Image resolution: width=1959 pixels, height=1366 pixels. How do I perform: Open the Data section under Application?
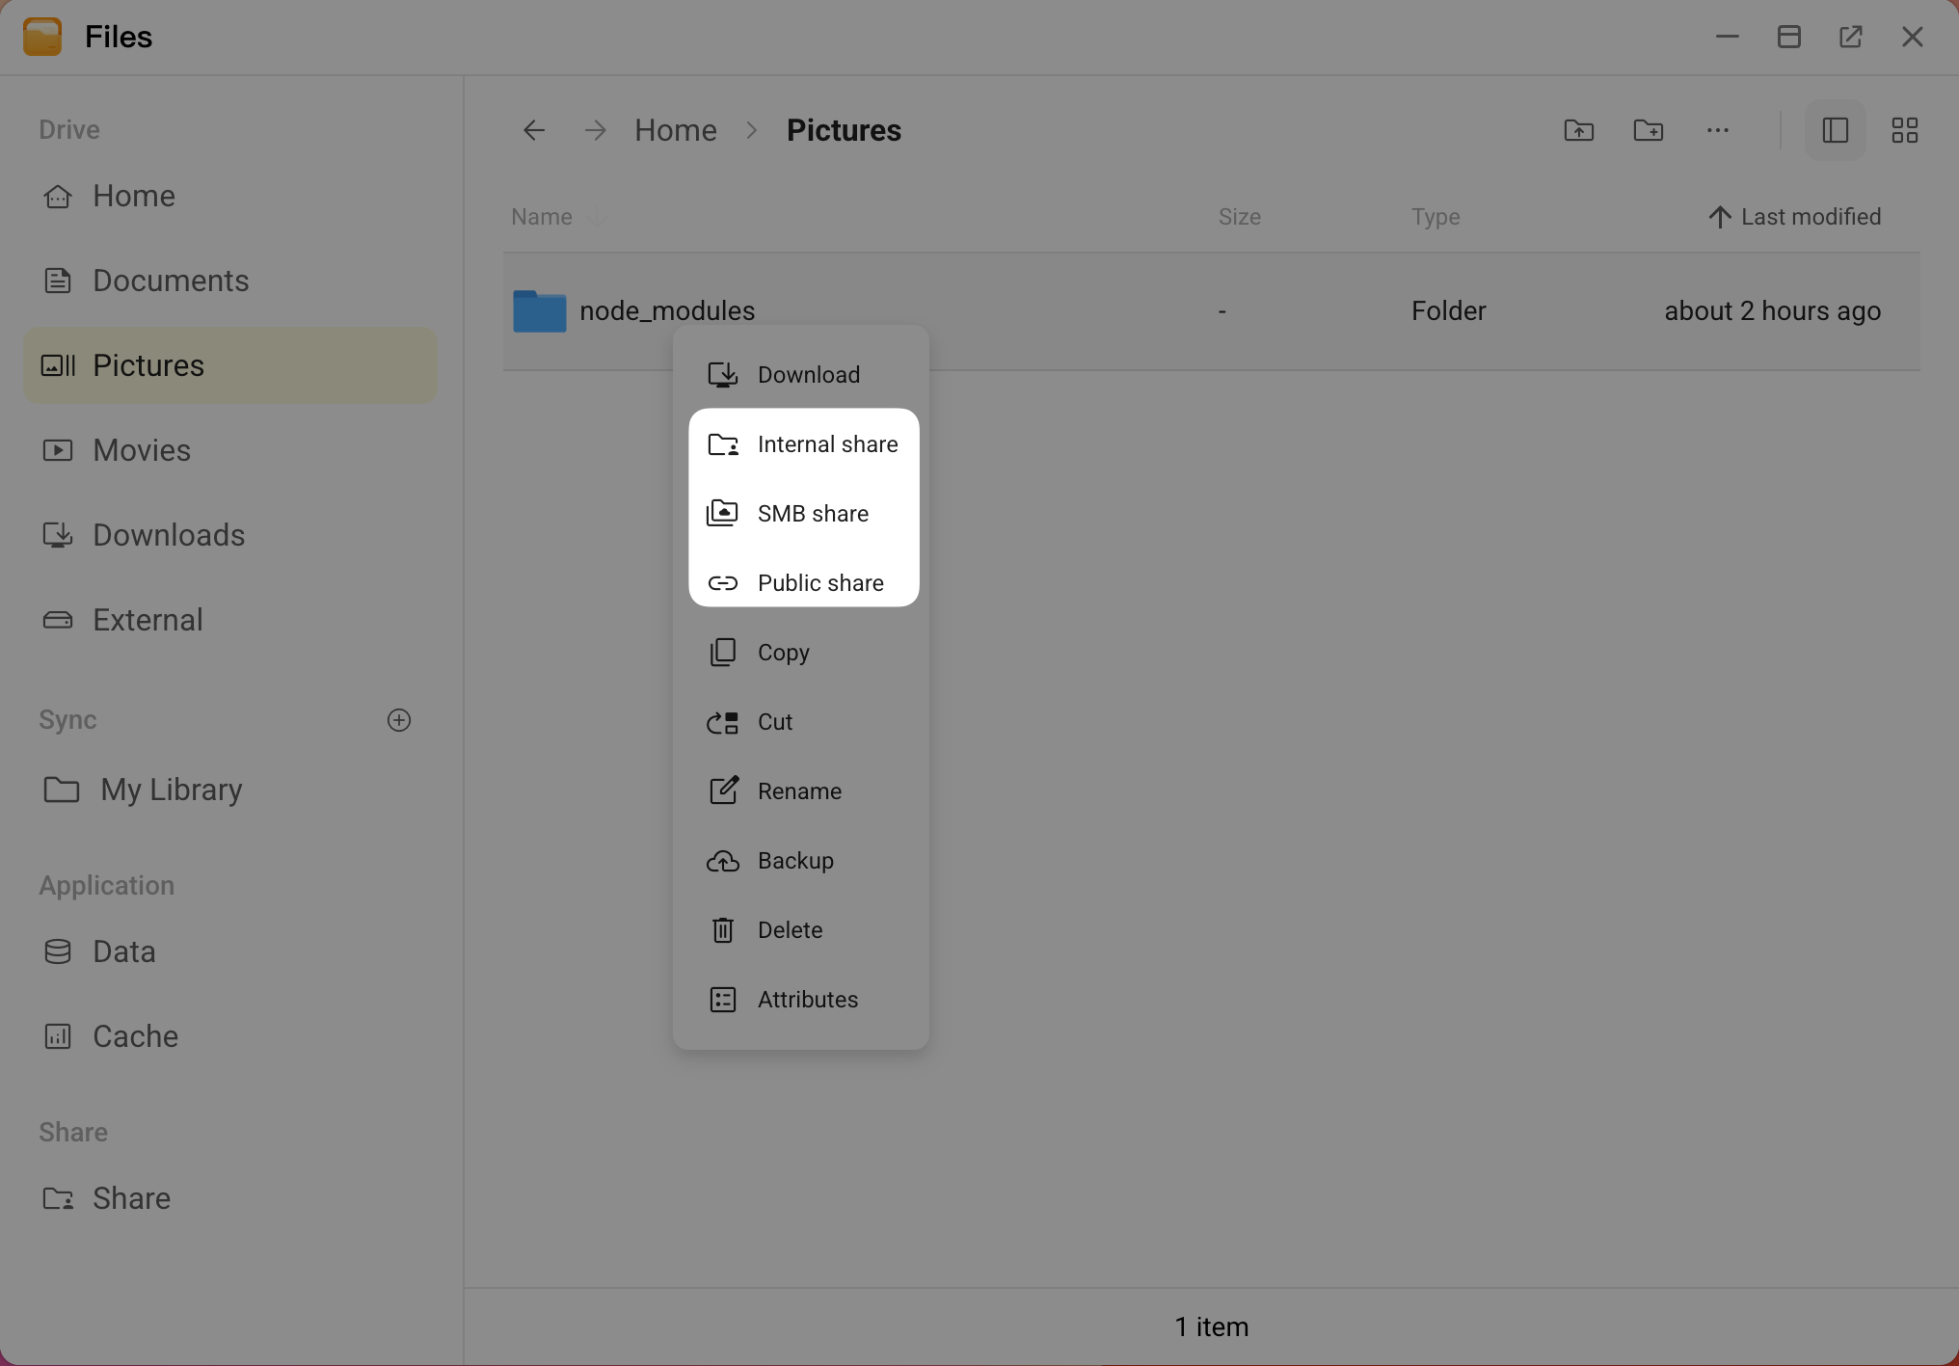pyautogui.click(x=123, y=951)
